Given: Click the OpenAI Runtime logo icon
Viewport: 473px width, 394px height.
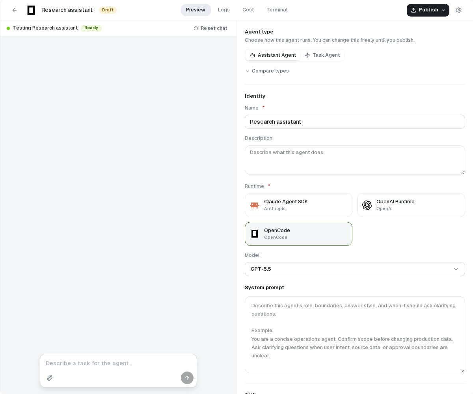Looking at the screenshot, I should tap(367, 205).
